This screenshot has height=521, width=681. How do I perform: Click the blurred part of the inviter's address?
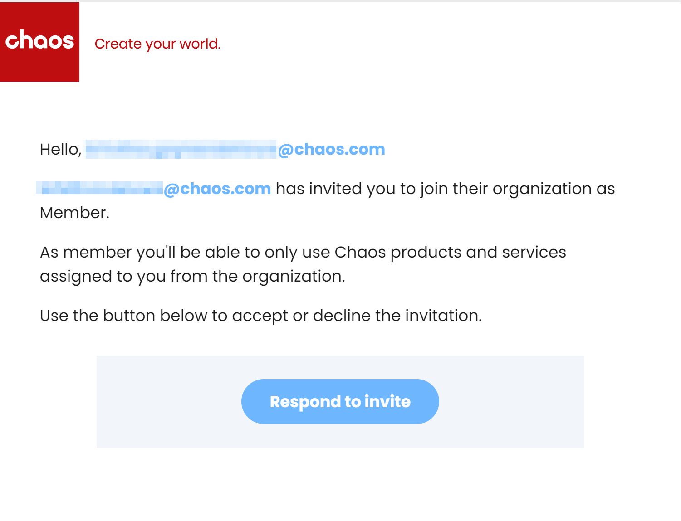(99, 188)
